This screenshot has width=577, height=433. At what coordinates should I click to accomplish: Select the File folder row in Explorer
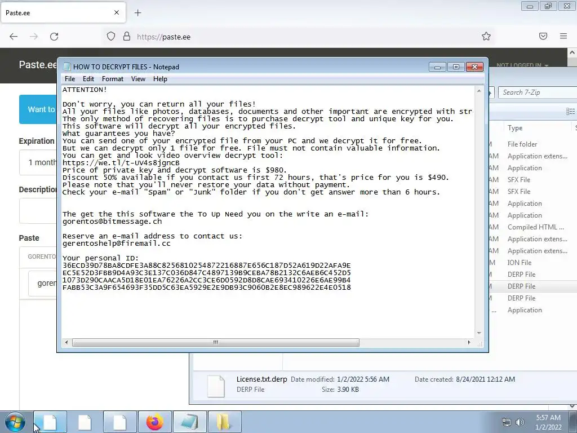click(533, 144)
